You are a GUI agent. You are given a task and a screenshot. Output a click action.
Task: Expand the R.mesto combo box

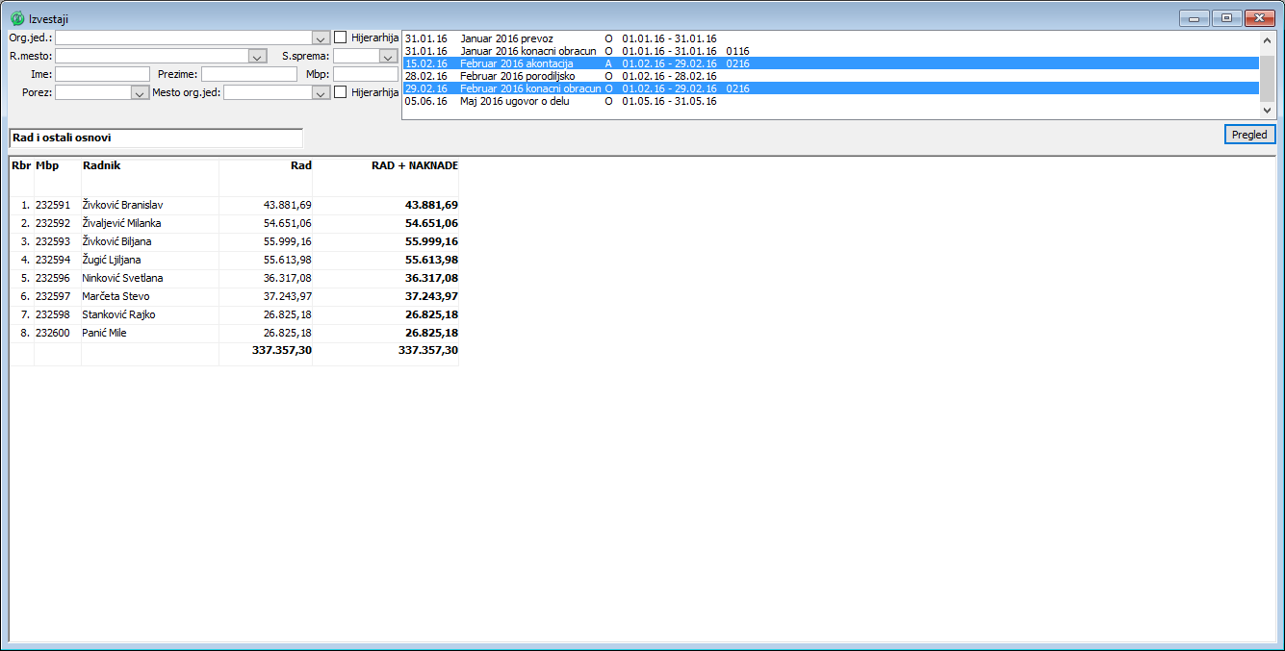point(256,57)
